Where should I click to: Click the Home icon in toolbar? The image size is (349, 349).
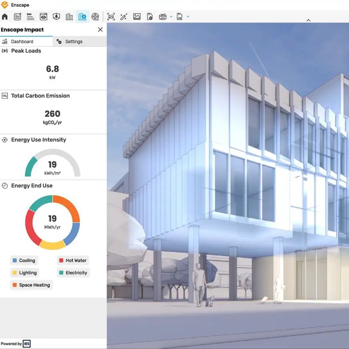pos(5,17)
